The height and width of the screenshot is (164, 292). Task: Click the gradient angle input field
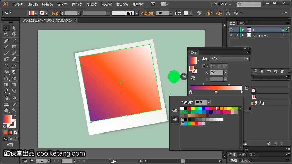pos(217,73)
